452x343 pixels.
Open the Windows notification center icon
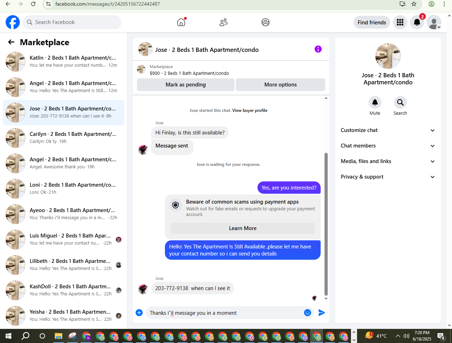[441, 336]
